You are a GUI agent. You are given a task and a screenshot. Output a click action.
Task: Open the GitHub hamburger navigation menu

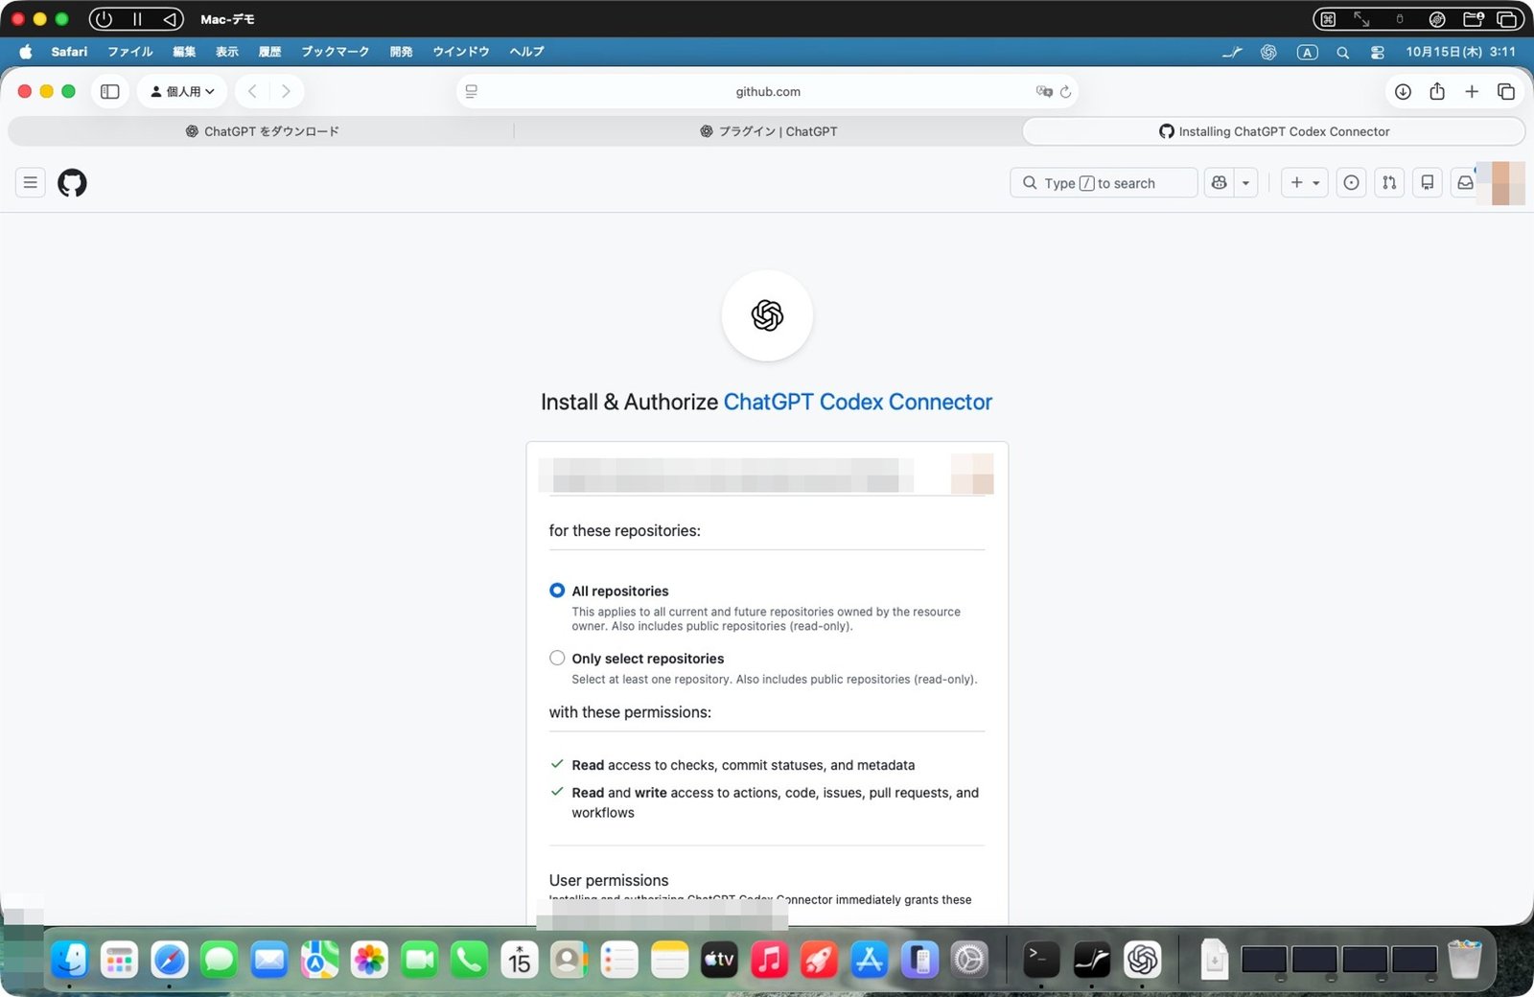(x=31, y=182)
